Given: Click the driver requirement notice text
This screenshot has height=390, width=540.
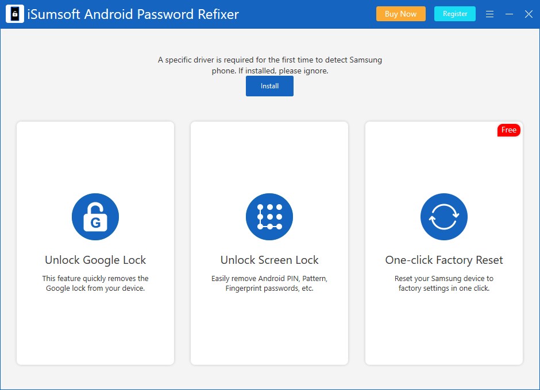Looking at the screenshot, I should tap(269, 65).
